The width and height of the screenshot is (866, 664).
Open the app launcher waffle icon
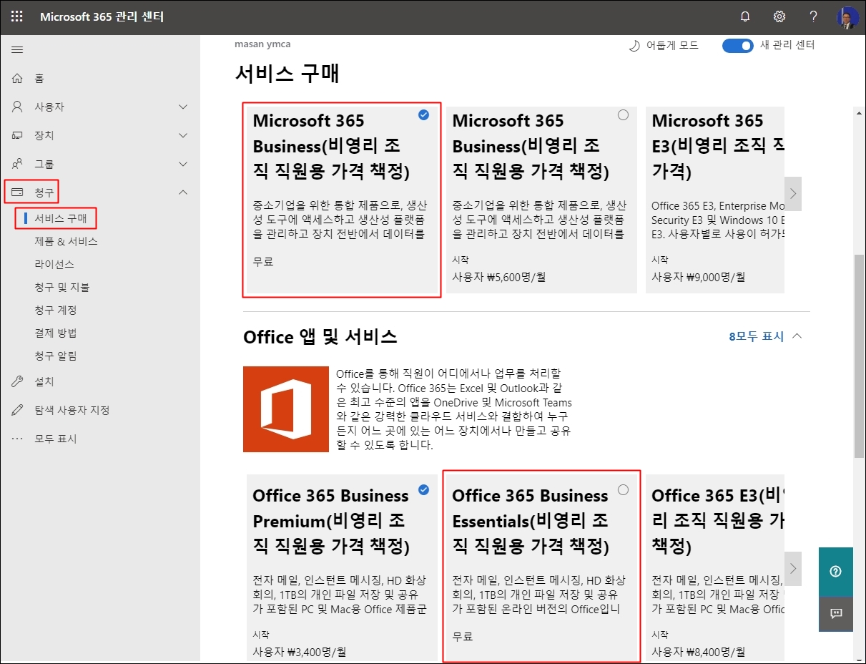16,16
